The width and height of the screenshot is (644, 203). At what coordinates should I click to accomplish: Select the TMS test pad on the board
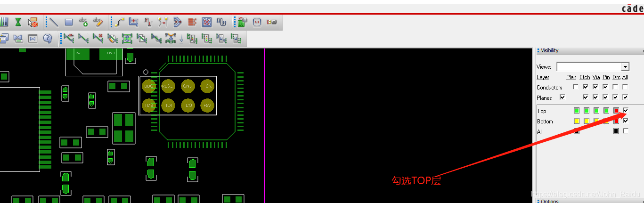coord(149,106)
